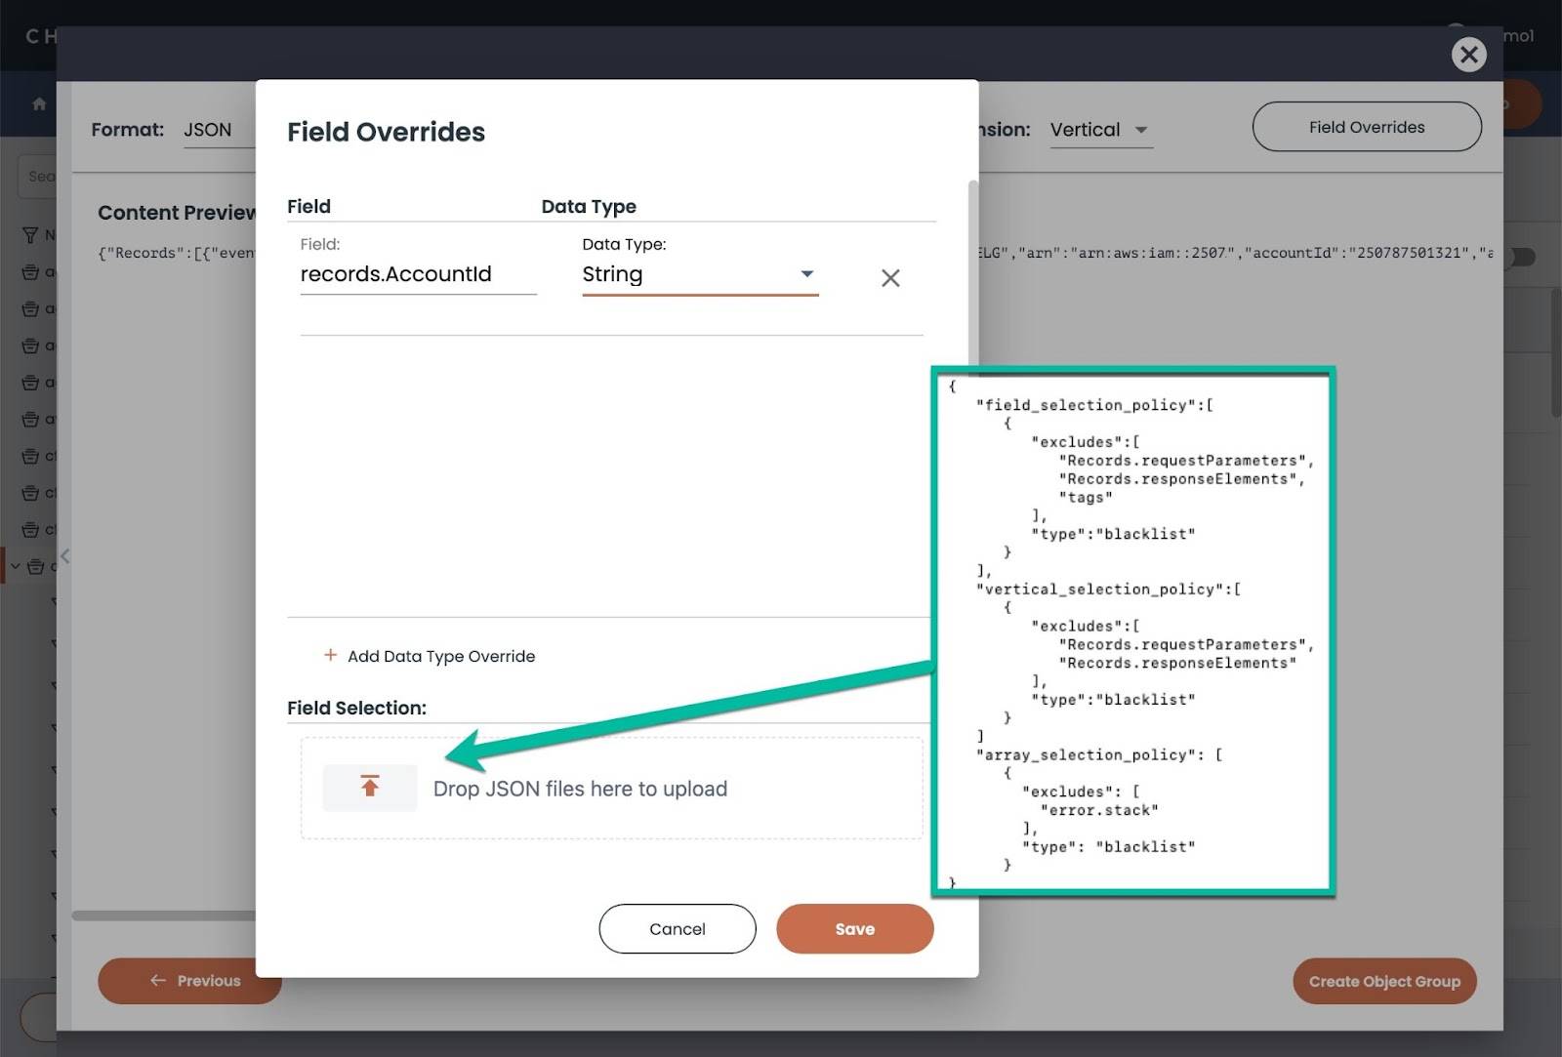Click Add Data Type Override
Screen dimensions: 1562x1057
(429, 656)
